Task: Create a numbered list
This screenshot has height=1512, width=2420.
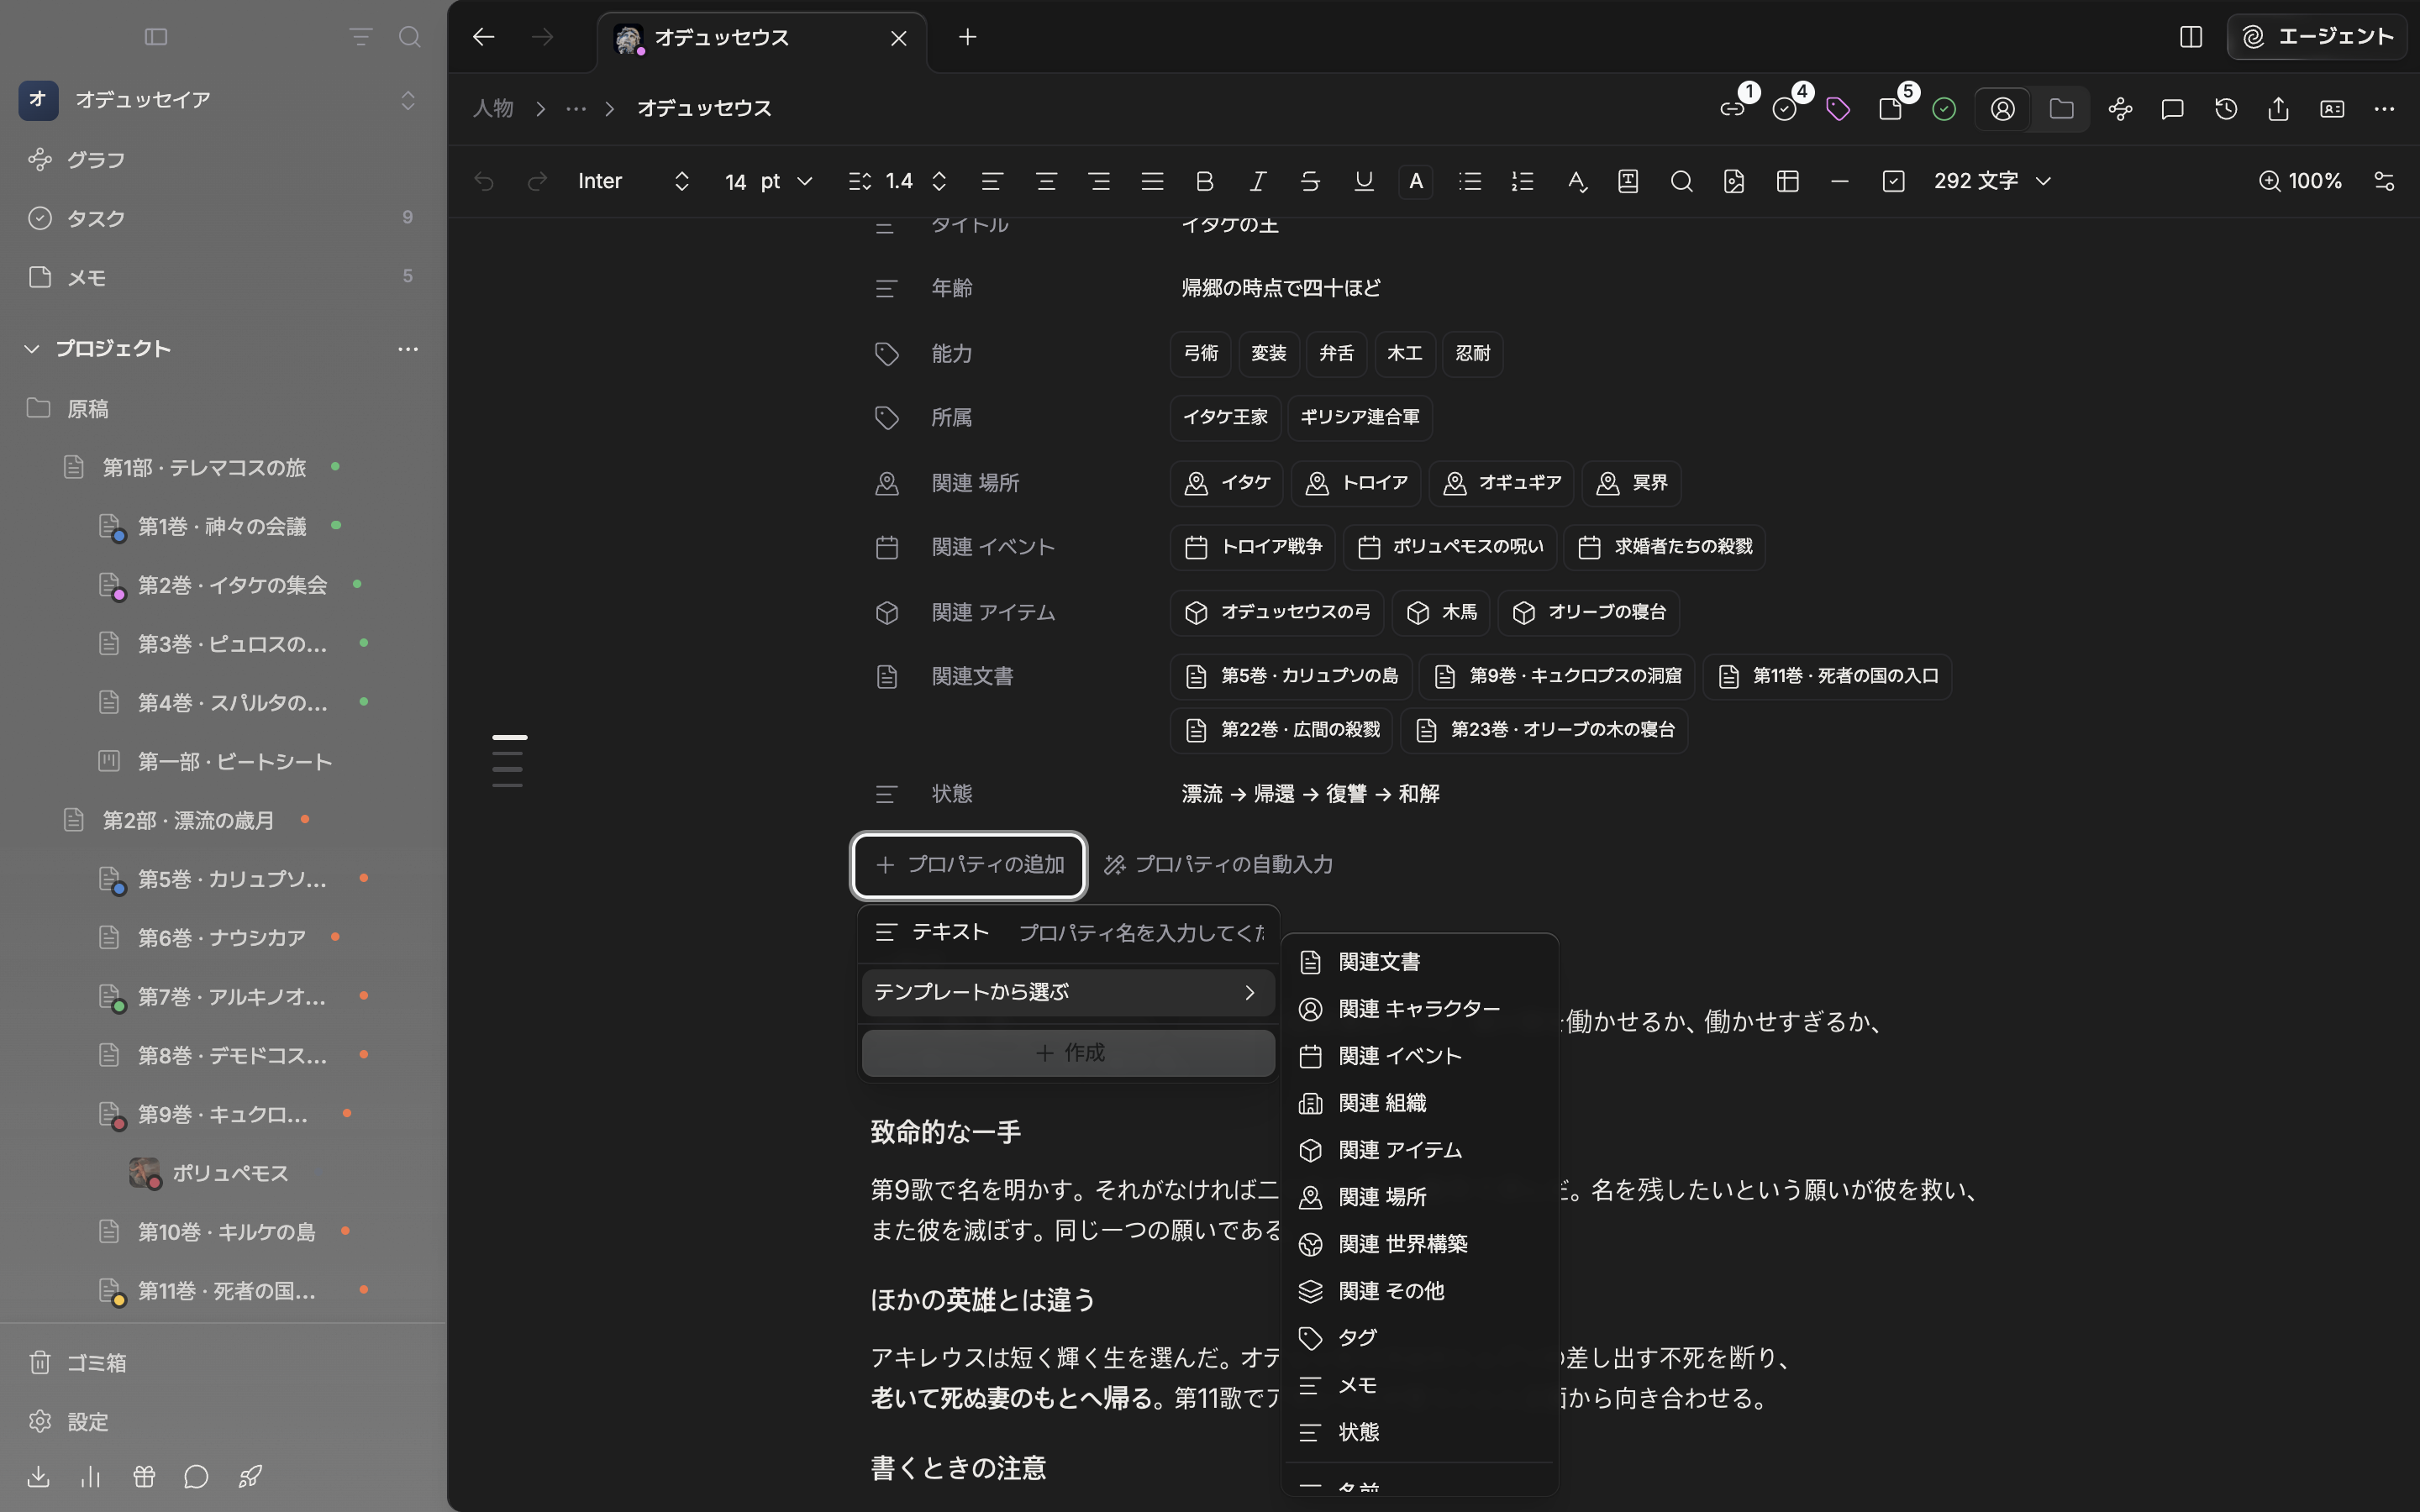Action: pos(1523,181)
